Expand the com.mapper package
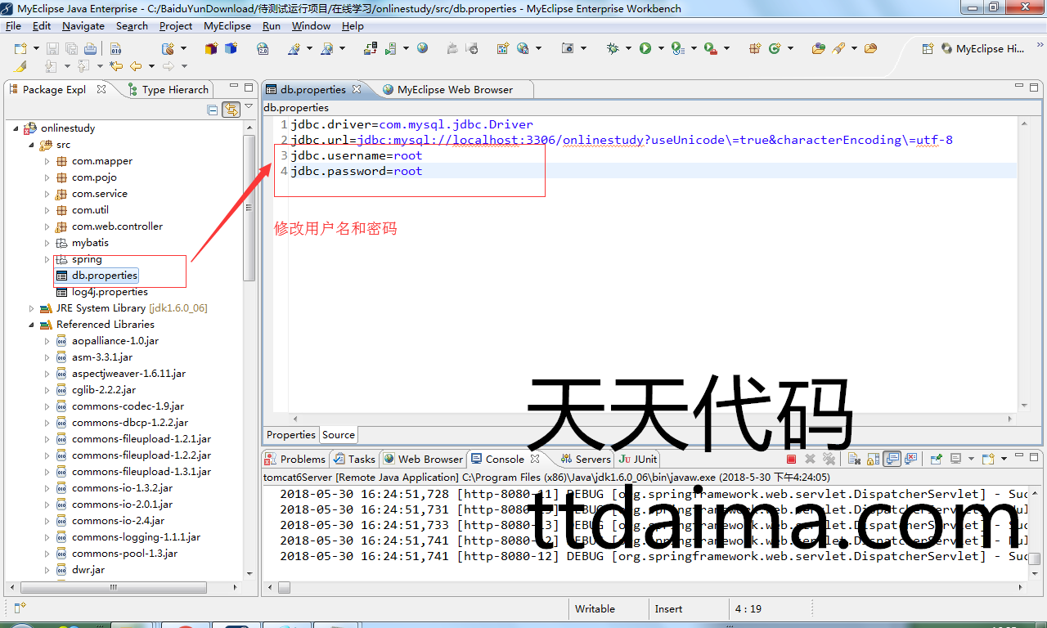 [47, 161]
